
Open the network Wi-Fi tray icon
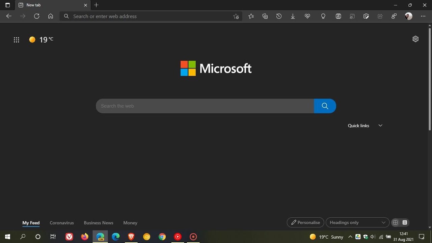381,237
